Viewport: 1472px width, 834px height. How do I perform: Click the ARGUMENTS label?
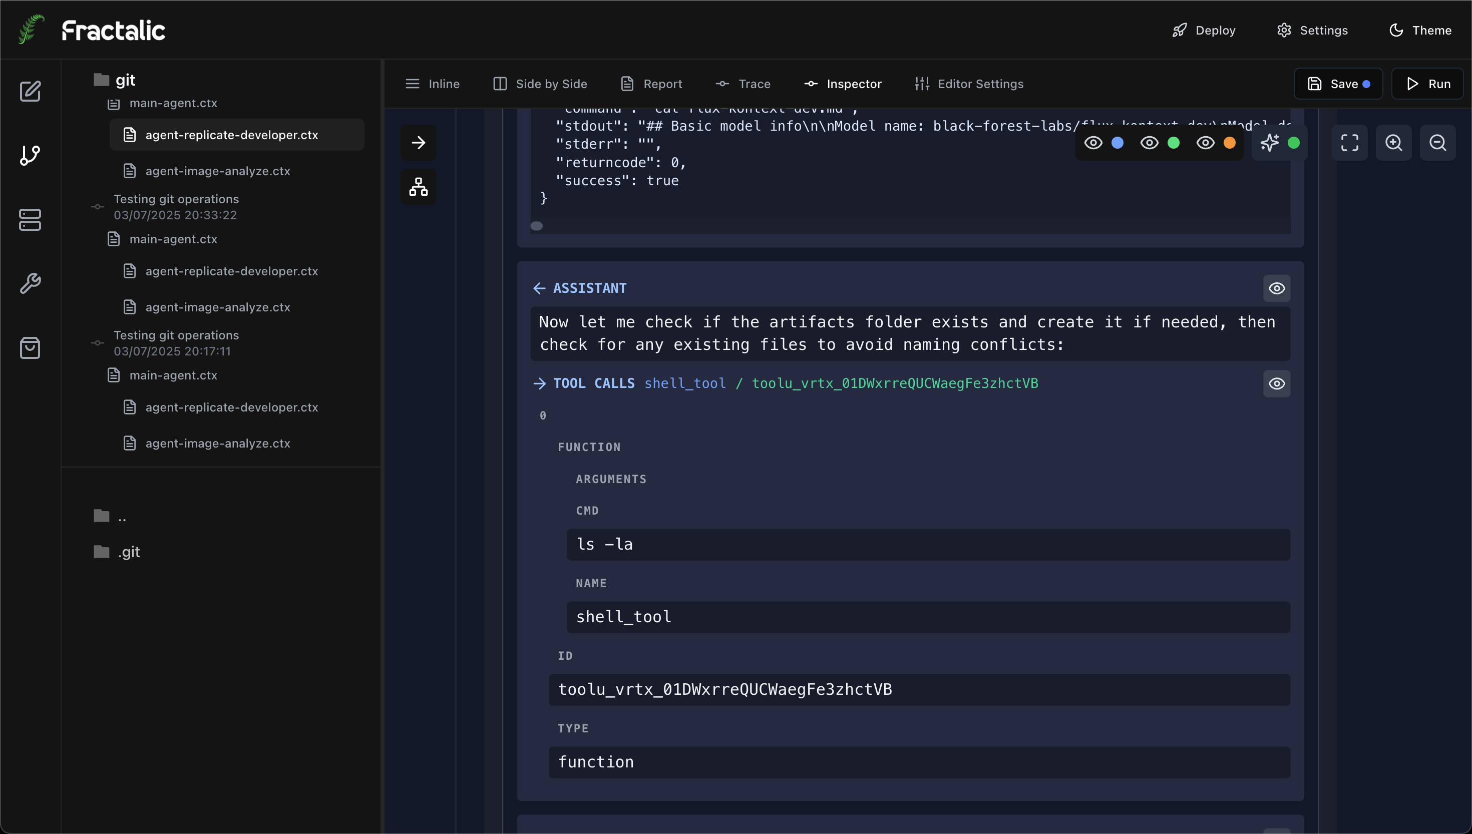[611, 479]
